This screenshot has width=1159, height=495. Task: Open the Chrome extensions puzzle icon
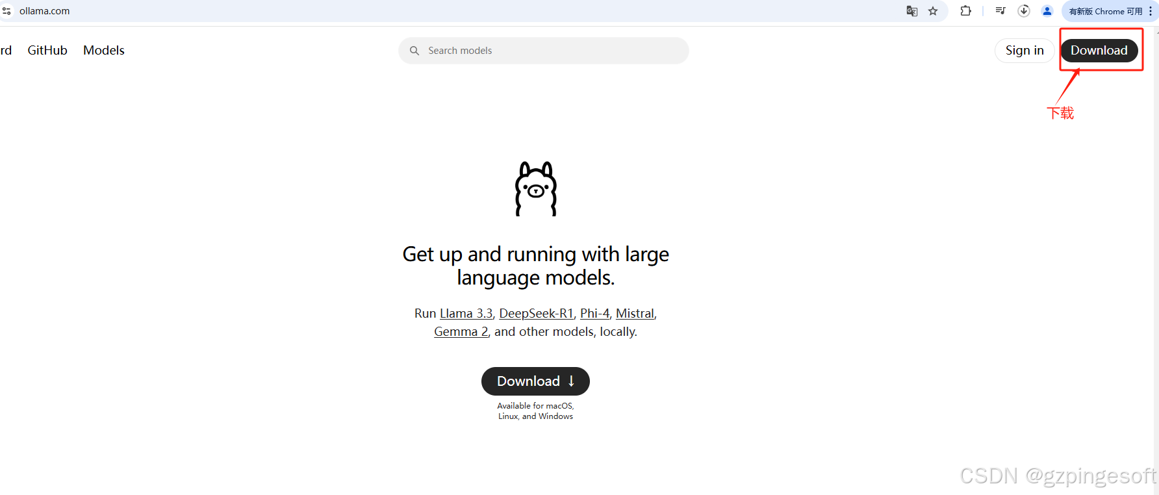(x=966, y=11)
